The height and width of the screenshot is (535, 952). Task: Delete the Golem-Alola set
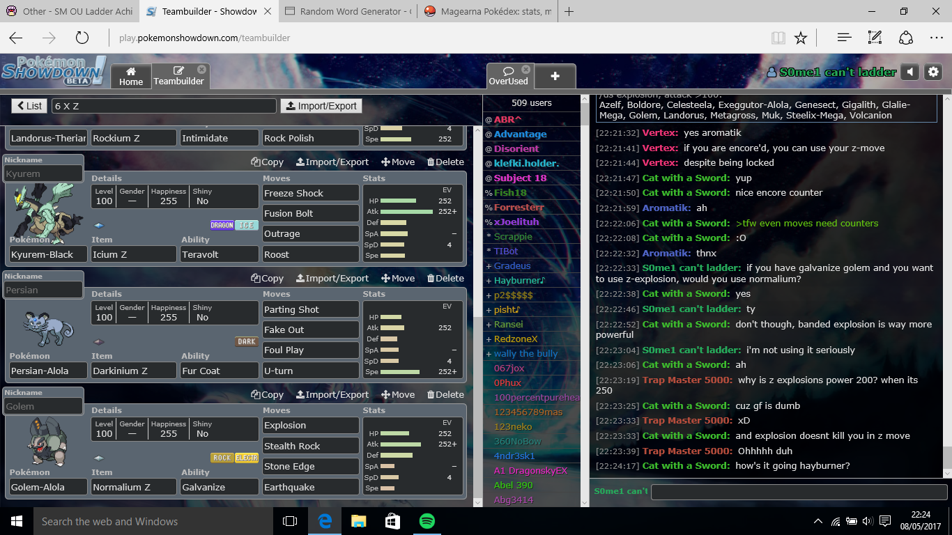click(x=445, y=394)
